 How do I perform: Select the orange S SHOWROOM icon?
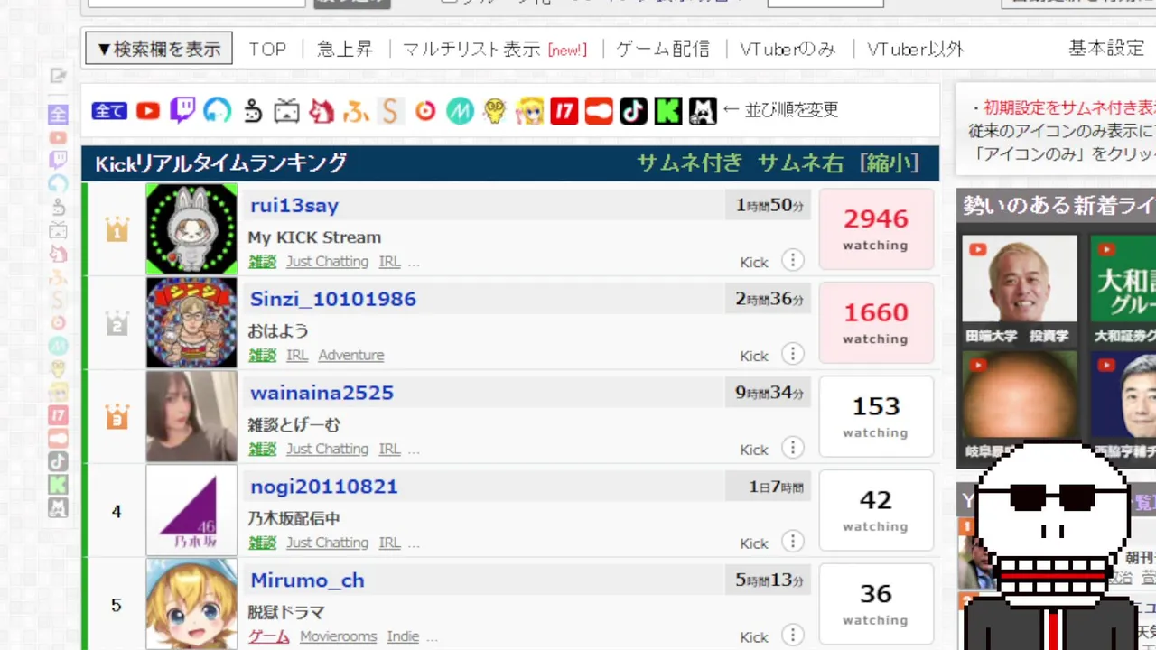[x=390, y=111]
